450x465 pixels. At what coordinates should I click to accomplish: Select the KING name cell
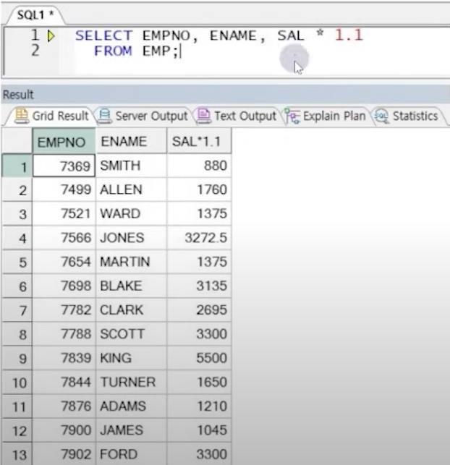(132, 358)
